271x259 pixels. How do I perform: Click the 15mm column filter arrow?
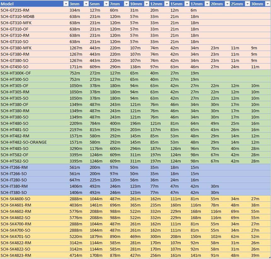tap(187, 4)
